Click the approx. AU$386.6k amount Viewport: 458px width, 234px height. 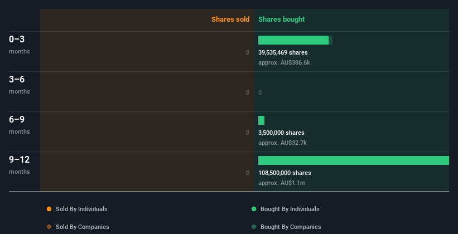coord(284,63)
